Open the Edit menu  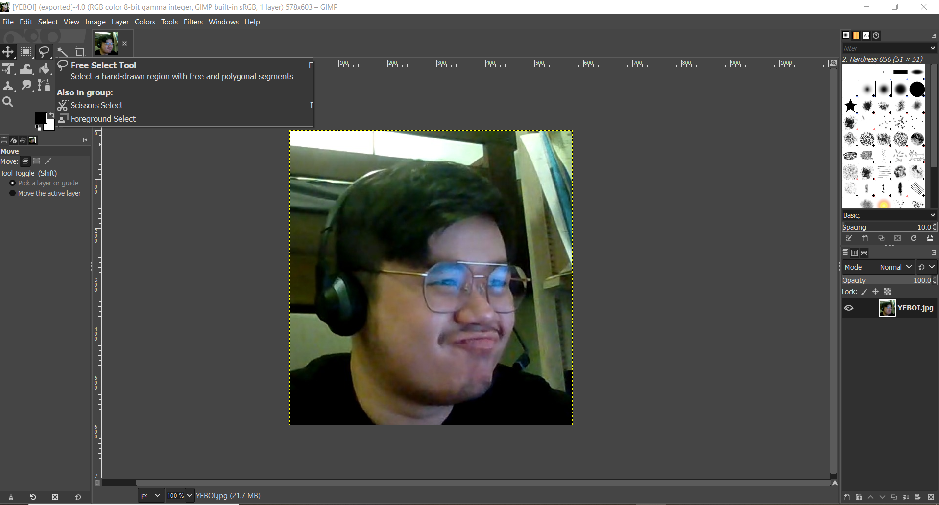tap(26, 22)
